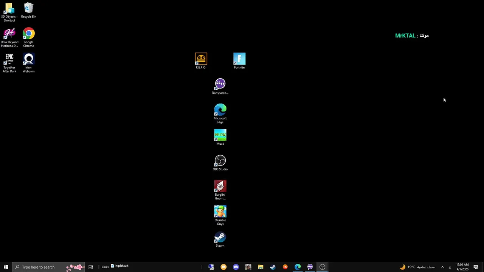The image size is (484, 272).
Task: Select the Steam desktop icon
Action: point(220,239)
